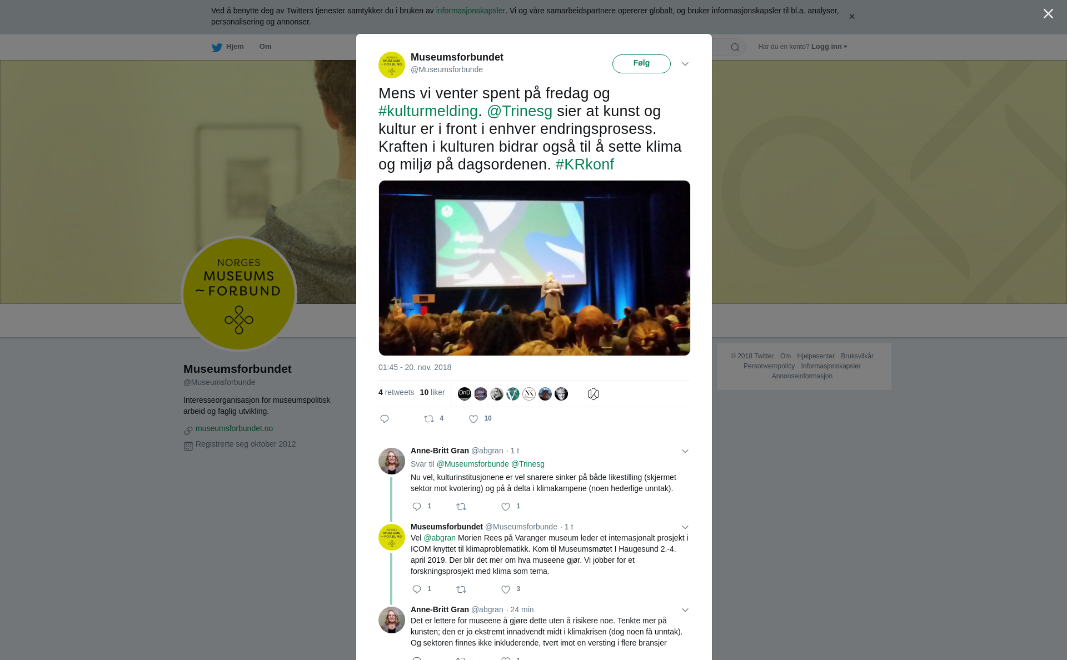Click the reply icon under main tweet

[x=385, y=419]
